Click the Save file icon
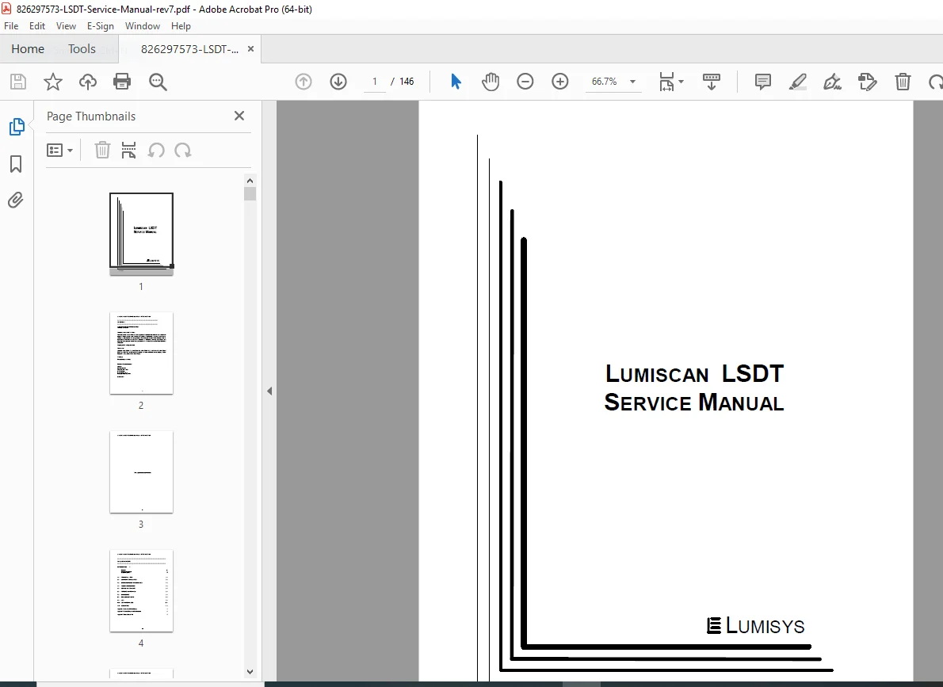Image resolution: width=943 pixels, height=687 pixels. 18,82
